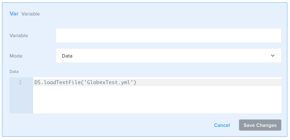Viewport: 290px width, 140px height.
Task: Click empty area below code line 1
Action: (157, 100)
